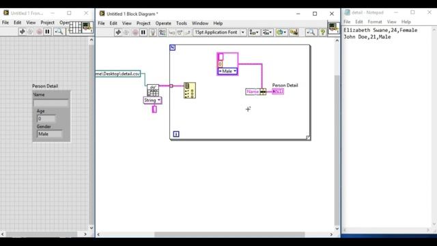437x246 pixels.
Task: Open the Distribute Objects dropdown
Action: click(x=267, y=32)
